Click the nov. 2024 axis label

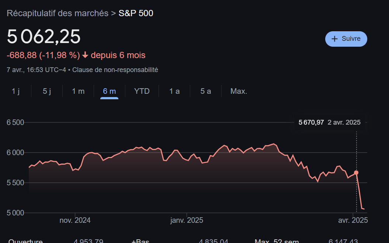(x=75, y=220)
